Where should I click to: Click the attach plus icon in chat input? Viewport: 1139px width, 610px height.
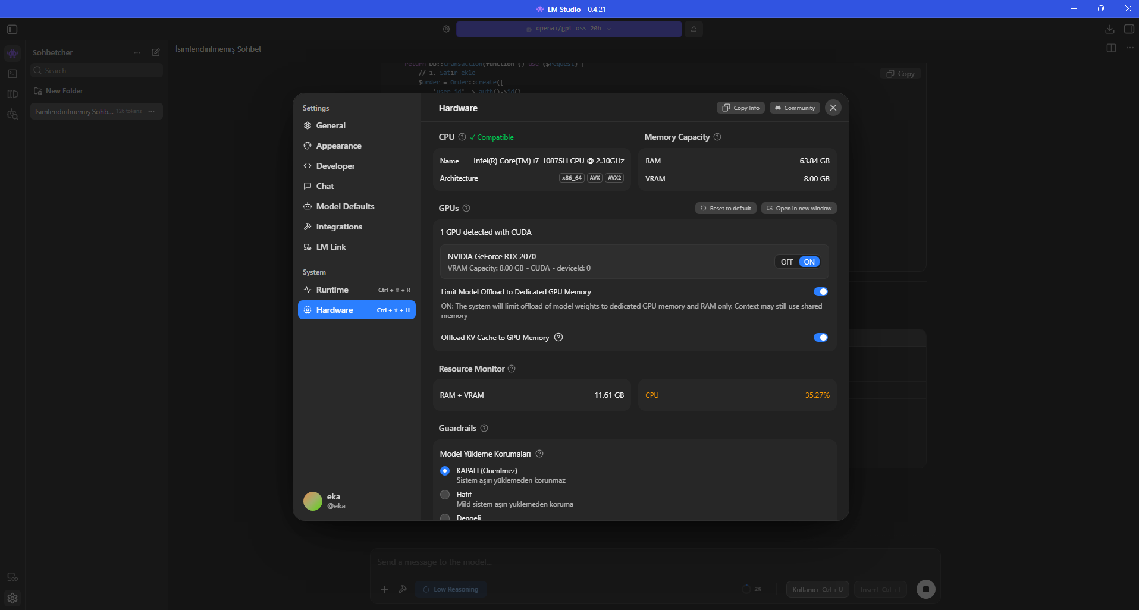(x=384, y=589)
